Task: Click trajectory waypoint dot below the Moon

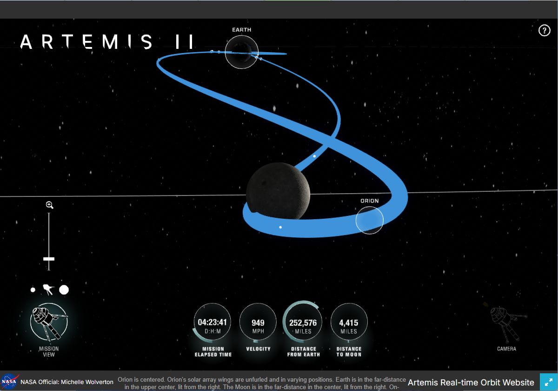Action: tap(280, 227)
